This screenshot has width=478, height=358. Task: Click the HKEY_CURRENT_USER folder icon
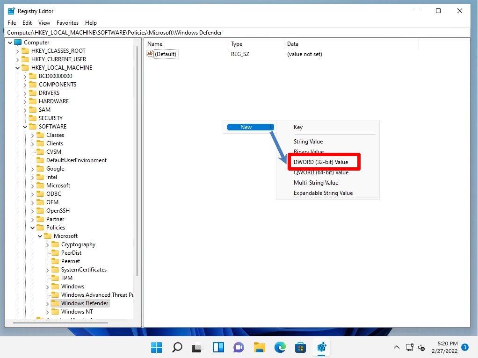point(25,59)
